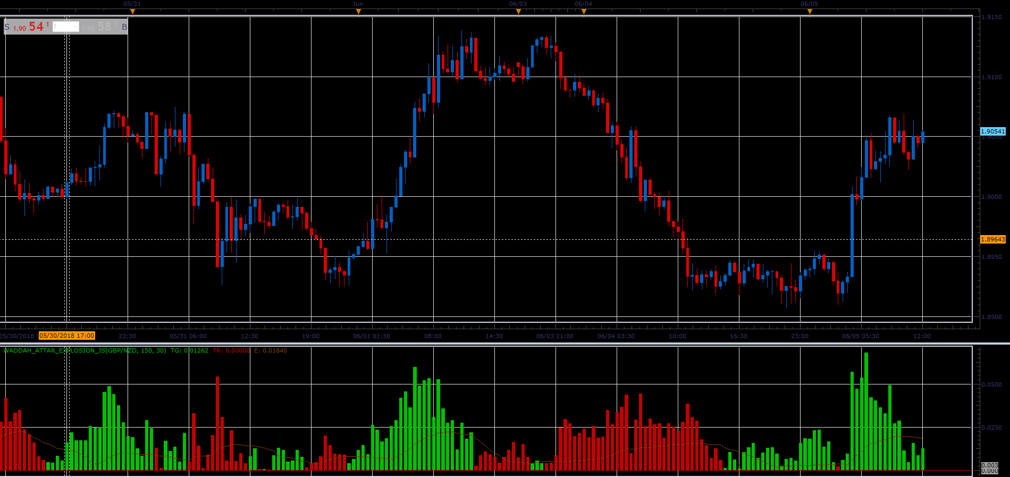Screen dimensions: 1010x477
Task: Click the orange 06/05 day marker triangle
Action: tap(810, 11)
